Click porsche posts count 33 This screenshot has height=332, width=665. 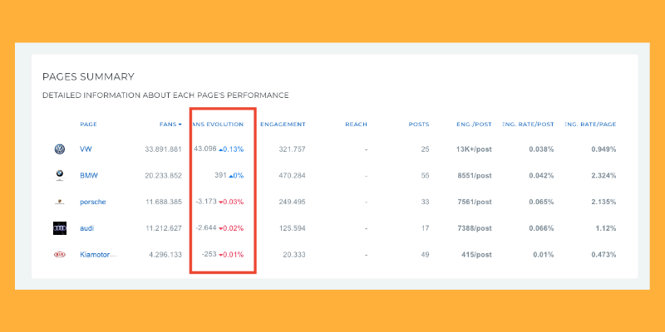(426, 202)
